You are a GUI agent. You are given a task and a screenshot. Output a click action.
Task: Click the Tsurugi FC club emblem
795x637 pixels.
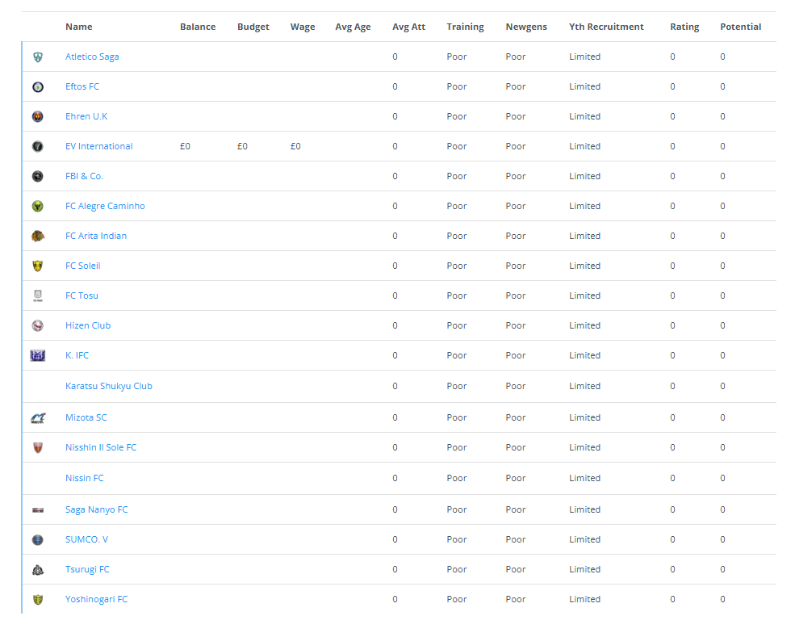click(x=38, y=570)
